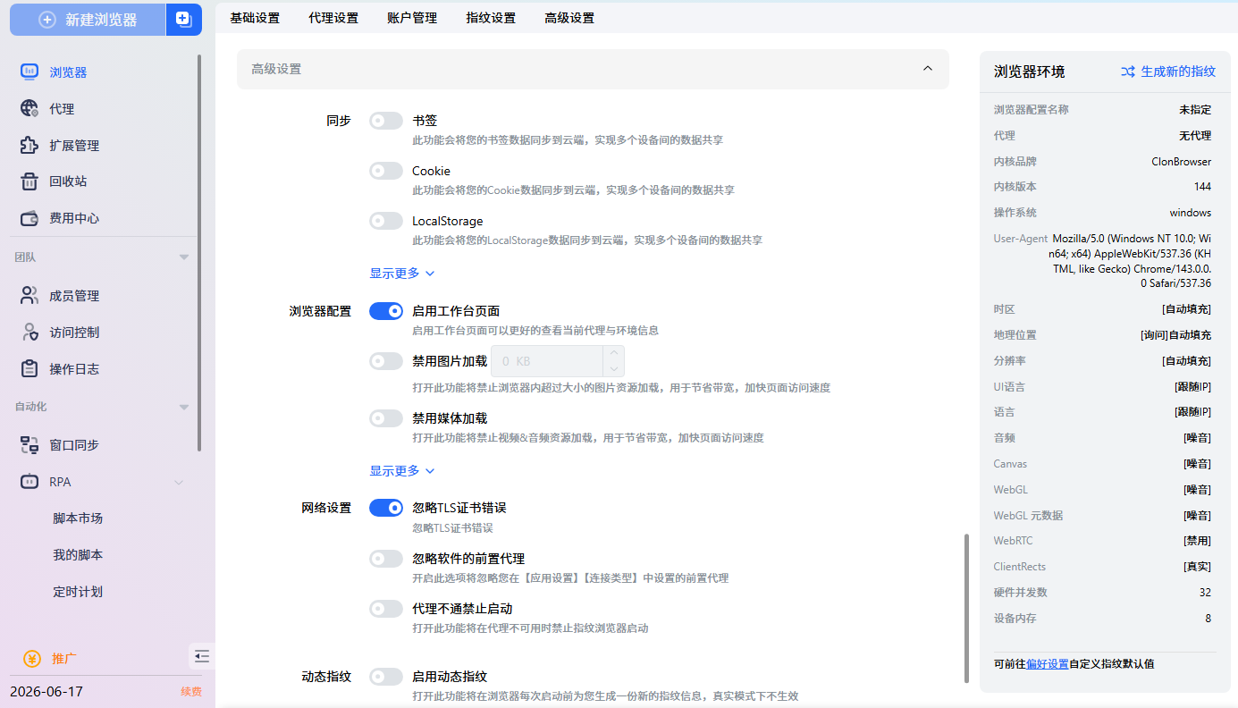Disable 启用工作台页面 workbench toggle
Screen dimensions: 1238x708
tap(385, 310)
